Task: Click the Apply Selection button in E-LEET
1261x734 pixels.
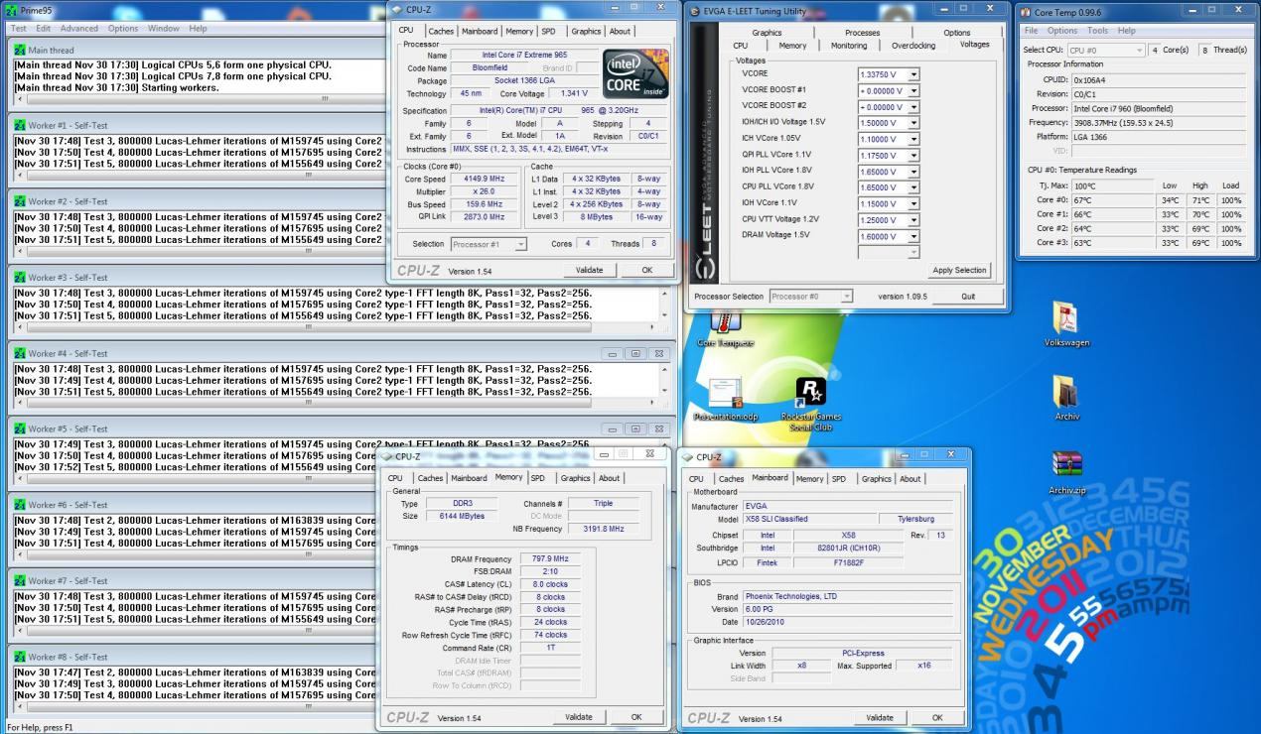Action: point(960,270)
